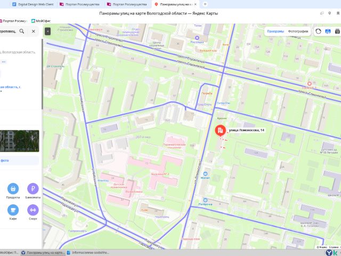Switch to the Фотографии mode tab
The width and height of the screenshot is (341, 256).
point(298,31)
